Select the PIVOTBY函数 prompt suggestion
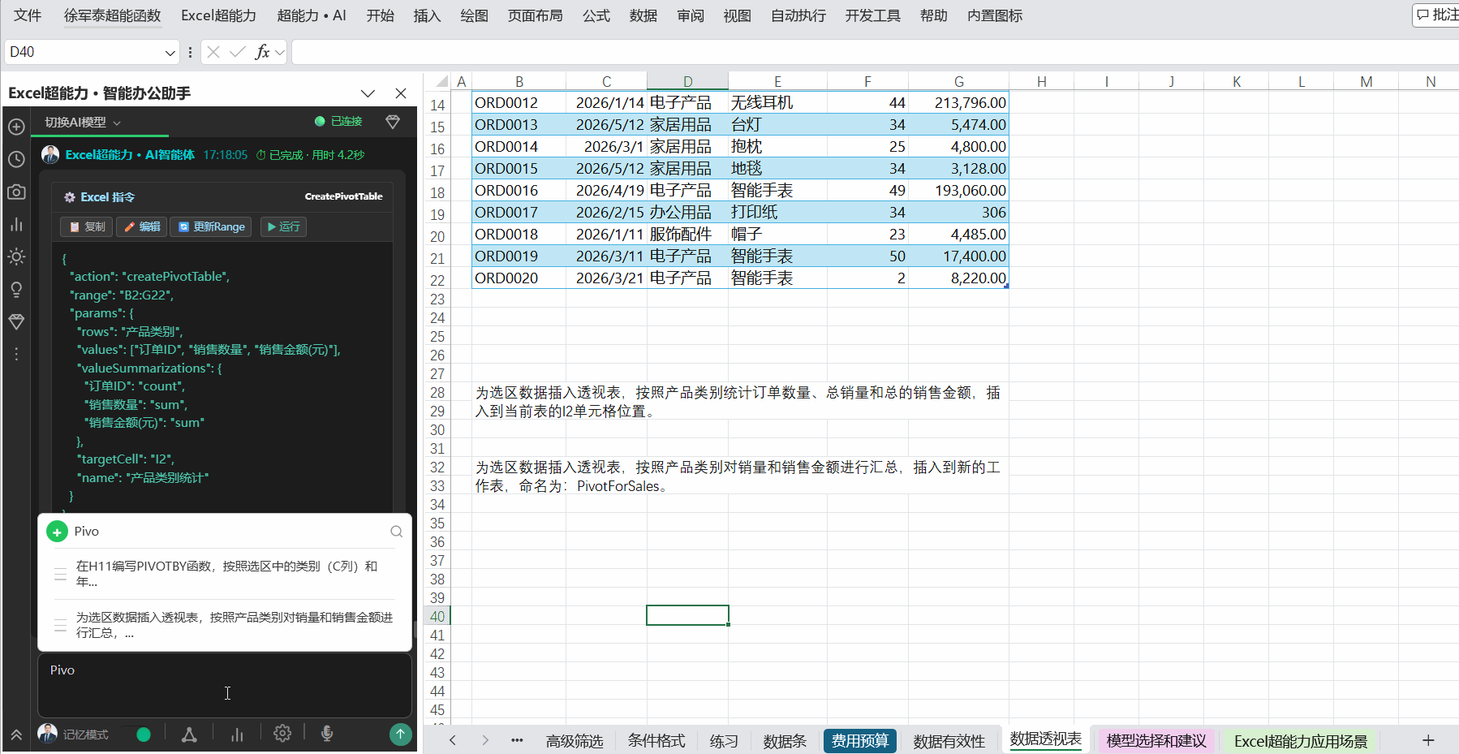Viewport: 1459px width, 754px height. click(x=225, y=574)
